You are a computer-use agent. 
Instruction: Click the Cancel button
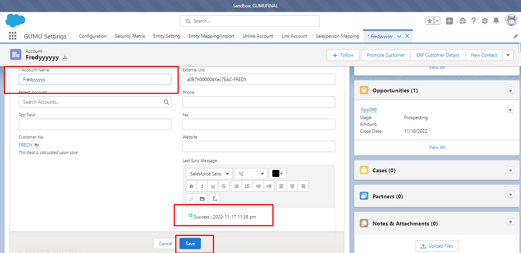(x=166, y=244)
